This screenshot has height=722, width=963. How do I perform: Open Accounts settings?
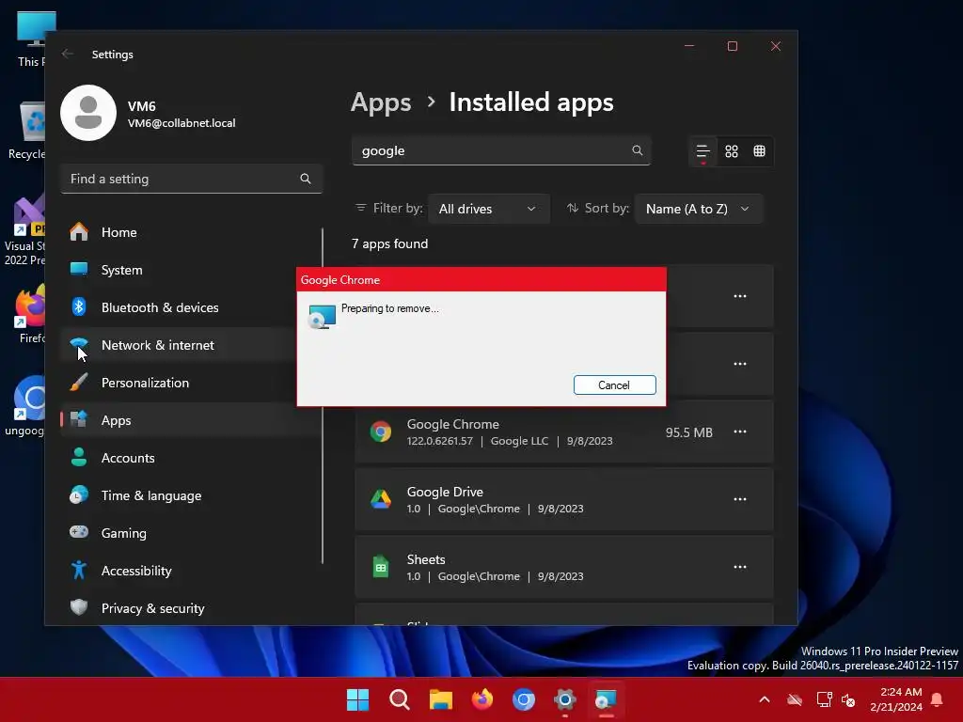click(190, 458)
